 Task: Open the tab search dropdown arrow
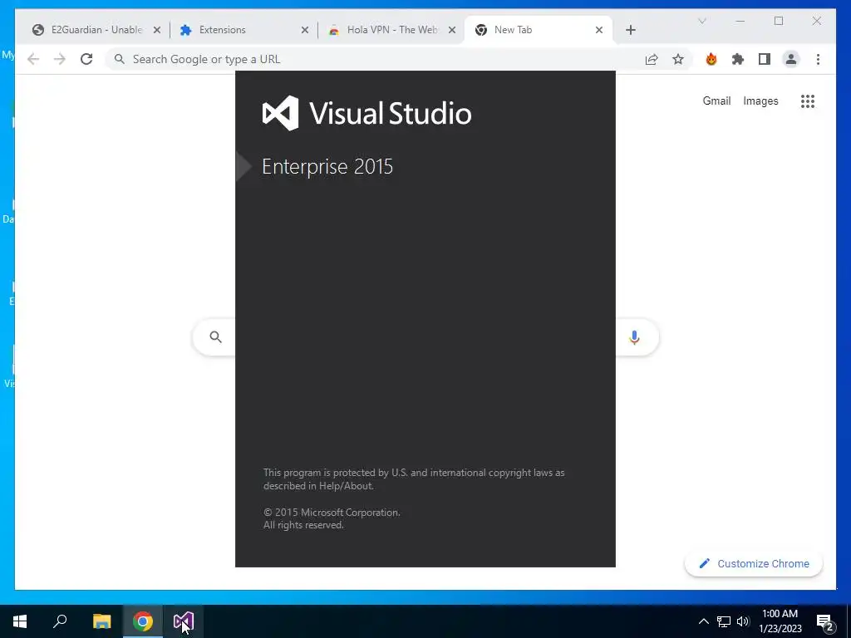701,21
